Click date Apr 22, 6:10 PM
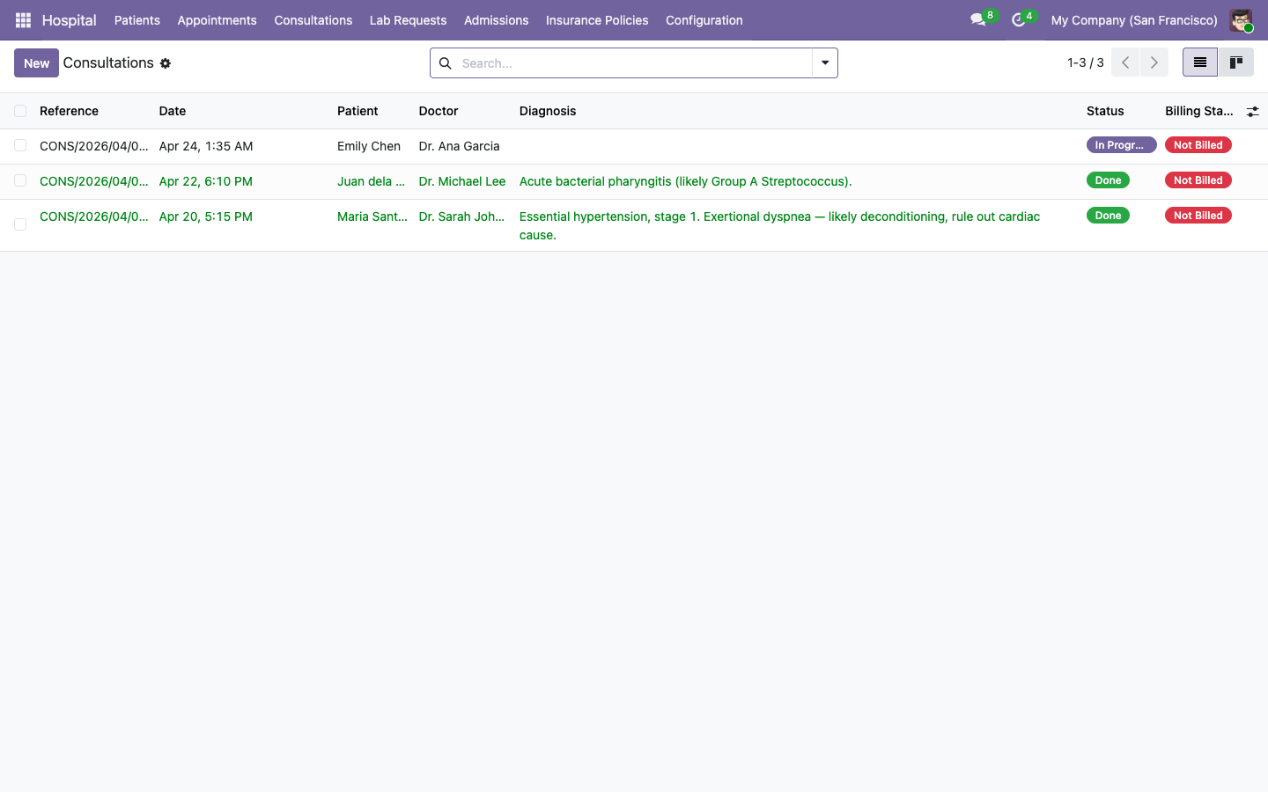Viewport: 1268px width, 792px height. tap(206, 181)
